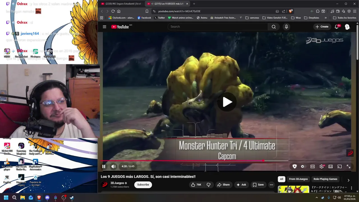This screenshot has width=359, height=202.
Task: Toggle closed captions CC button
Action: [312, 166]
